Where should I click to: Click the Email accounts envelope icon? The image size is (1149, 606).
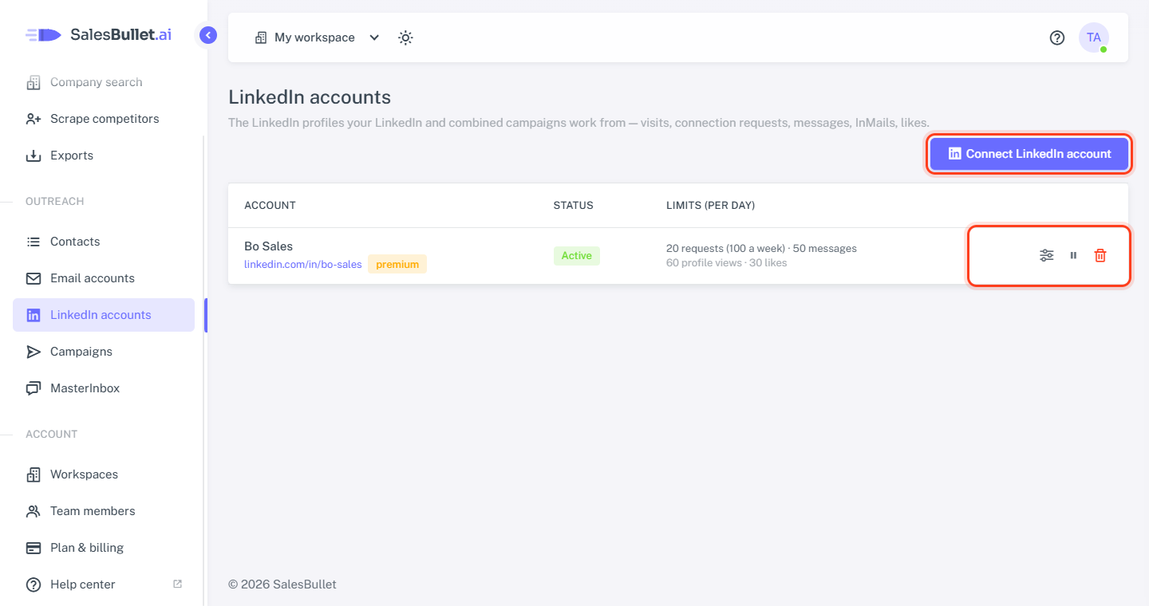34,278
